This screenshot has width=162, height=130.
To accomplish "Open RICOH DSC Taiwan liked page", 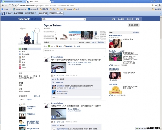I will 31,108.
